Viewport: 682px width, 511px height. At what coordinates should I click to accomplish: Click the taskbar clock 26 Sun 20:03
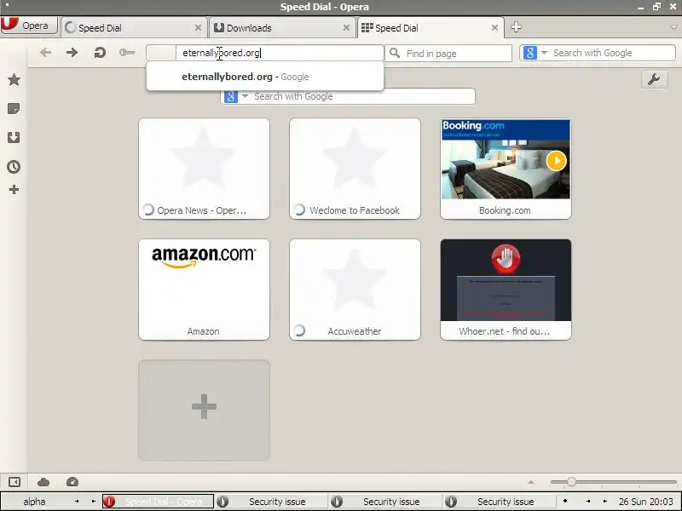click(646, 502)
